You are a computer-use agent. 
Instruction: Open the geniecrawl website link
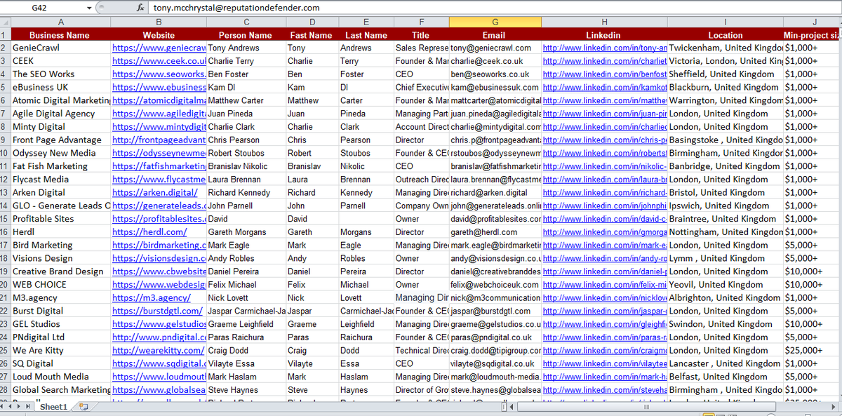point(159,48)
